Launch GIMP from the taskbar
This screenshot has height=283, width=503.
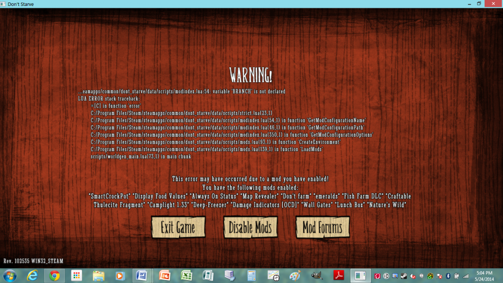317,276
